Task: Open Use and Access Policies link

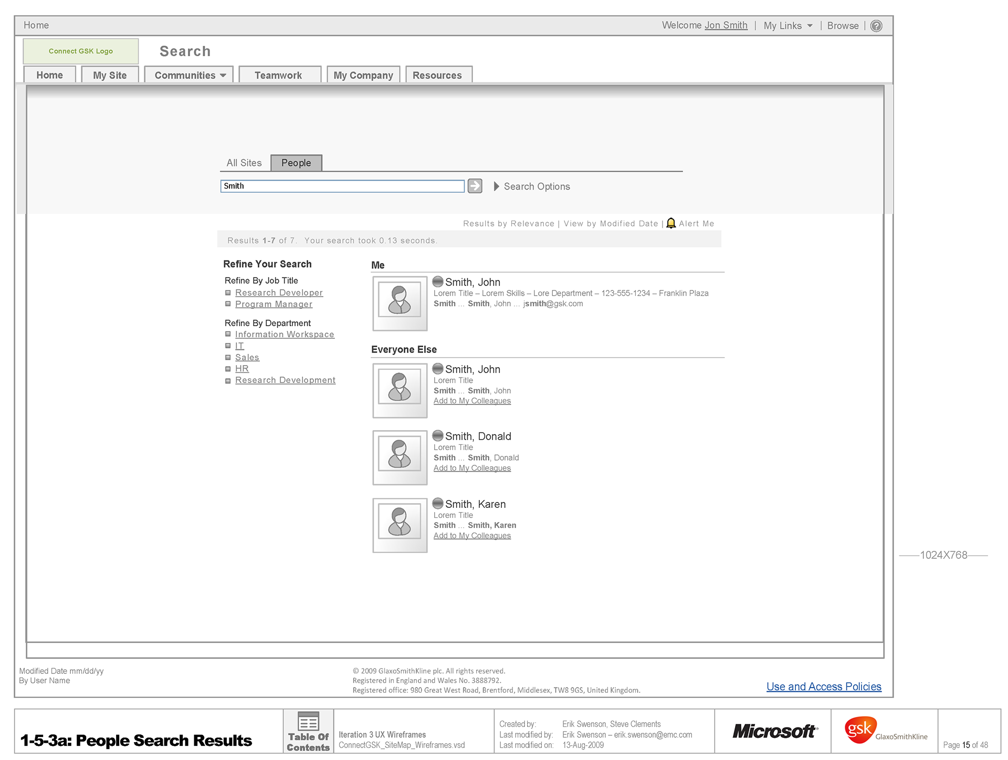Action: 823,686
